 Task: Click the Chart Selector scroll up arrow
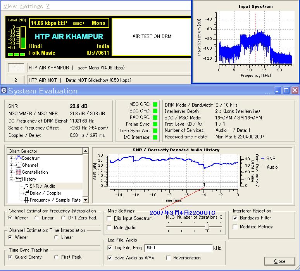click(x=86, y=151)
